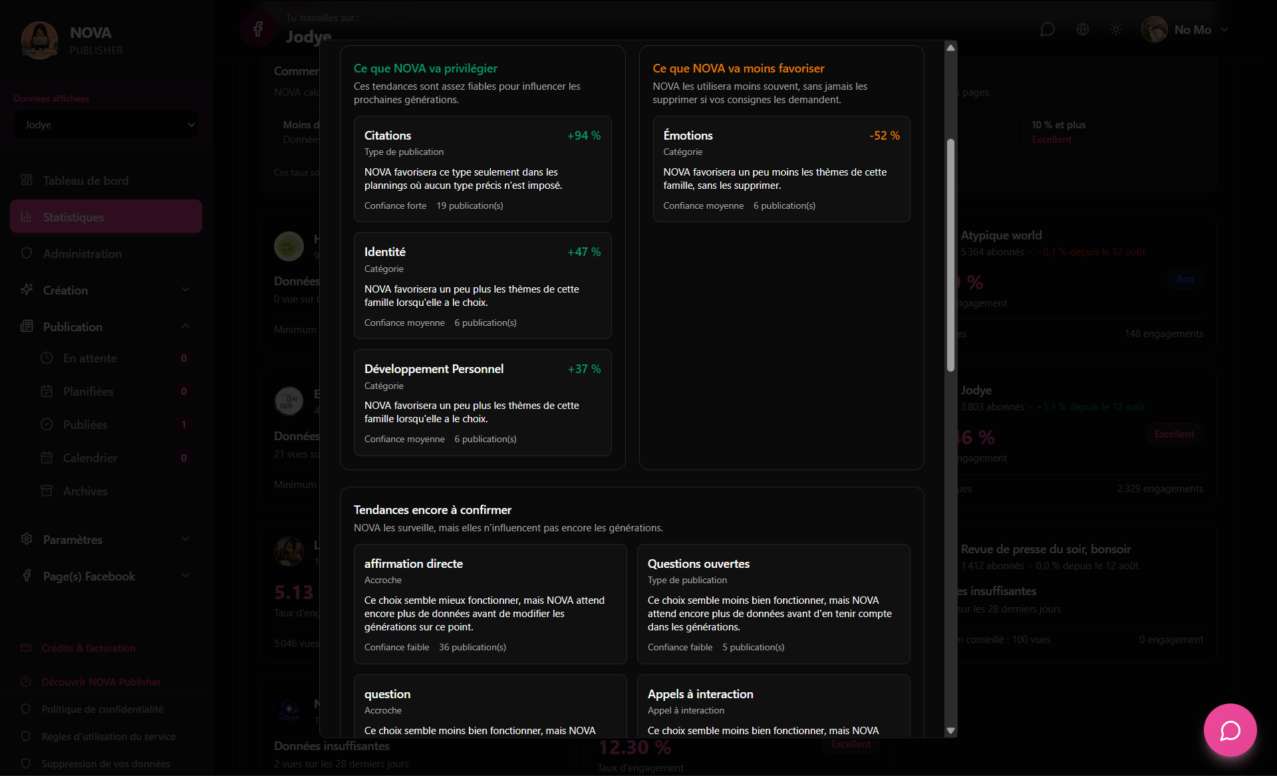Click the 'Revue de presse du soir, bonsoir' title
This screenshot has width=1277, height=776.
click(1046, 549)
